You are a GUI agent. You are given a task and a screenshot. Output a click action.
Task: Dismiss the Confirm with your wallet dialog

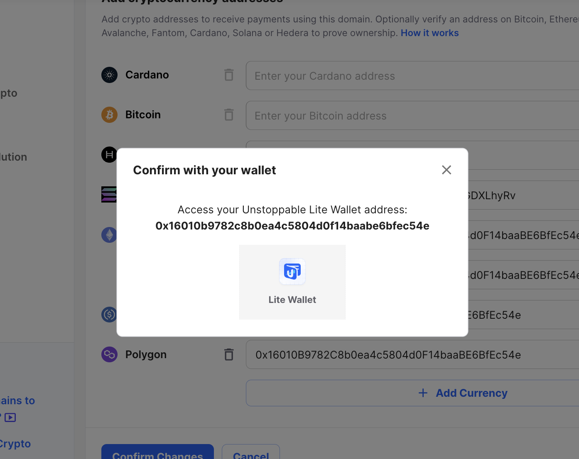tap(446, 170)
